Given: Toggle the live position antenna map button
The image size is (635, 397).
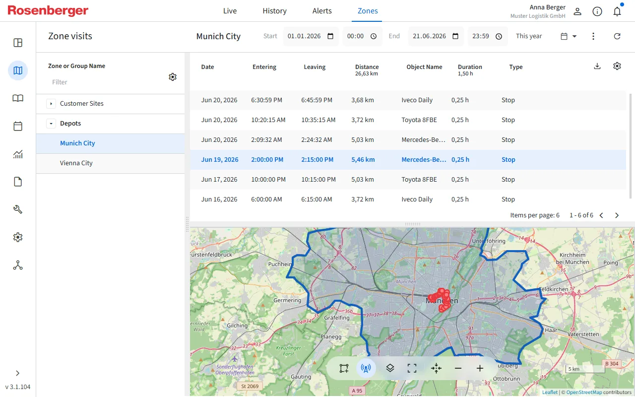Looking at the screenshot, I should 366,368.
